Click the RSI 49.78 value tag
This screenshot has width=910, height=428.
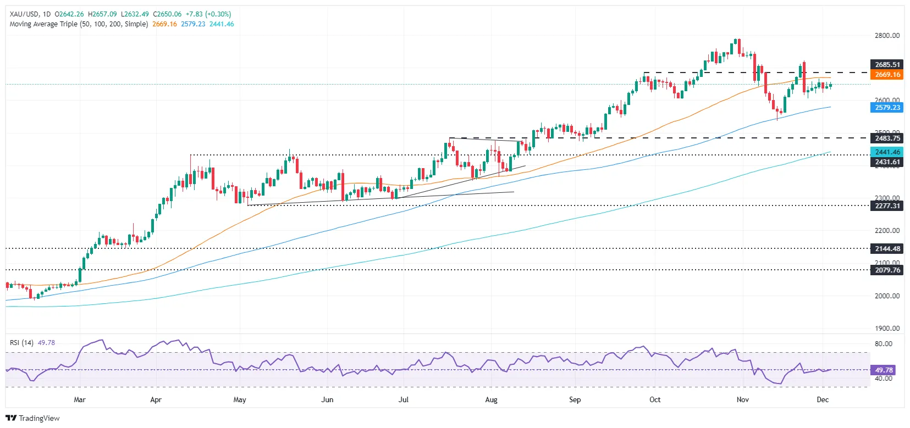coord(884,370)
